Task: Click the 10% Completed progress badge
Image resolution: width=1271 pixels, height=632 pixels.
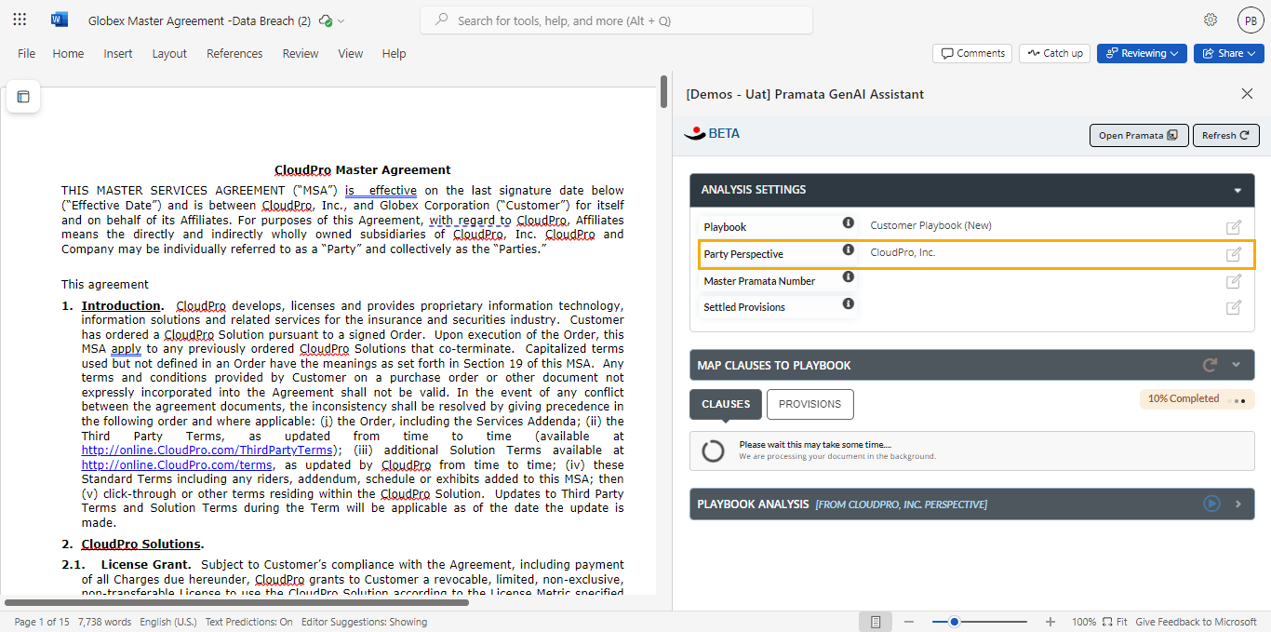Action: 1197,399
